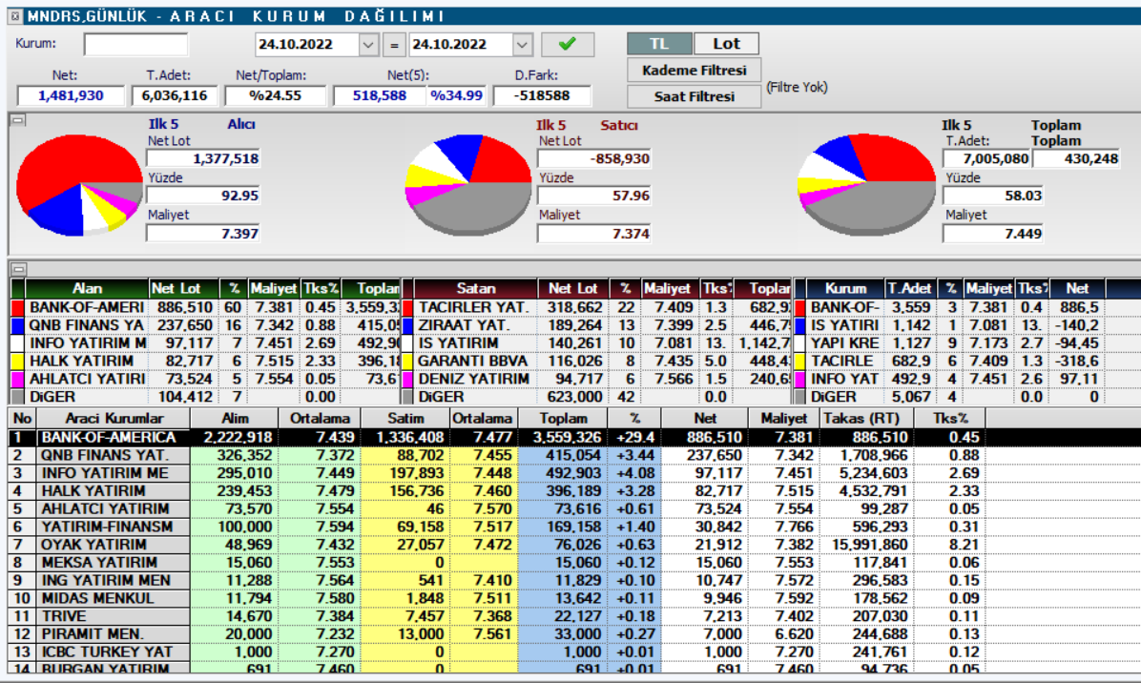Click red swatch beside BANK-OF-AMERI buyer
This screenshot has height=683, width=1141.
(x=17, y=308)
